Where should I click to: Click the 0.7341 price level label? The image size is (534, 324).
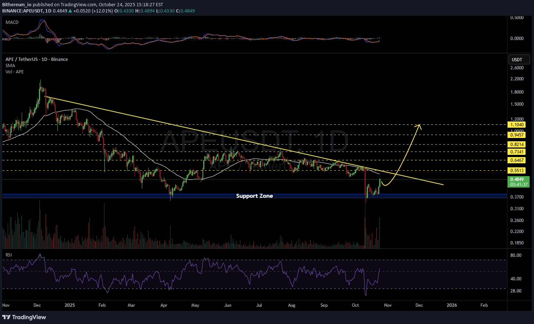pos(516,152)
